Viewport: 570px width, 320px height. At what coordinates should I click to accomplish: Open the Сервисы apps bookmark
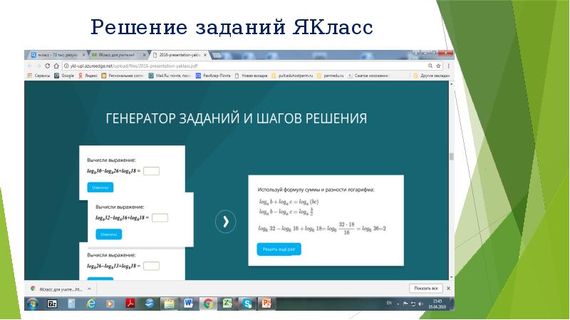[x=38, y=76]
